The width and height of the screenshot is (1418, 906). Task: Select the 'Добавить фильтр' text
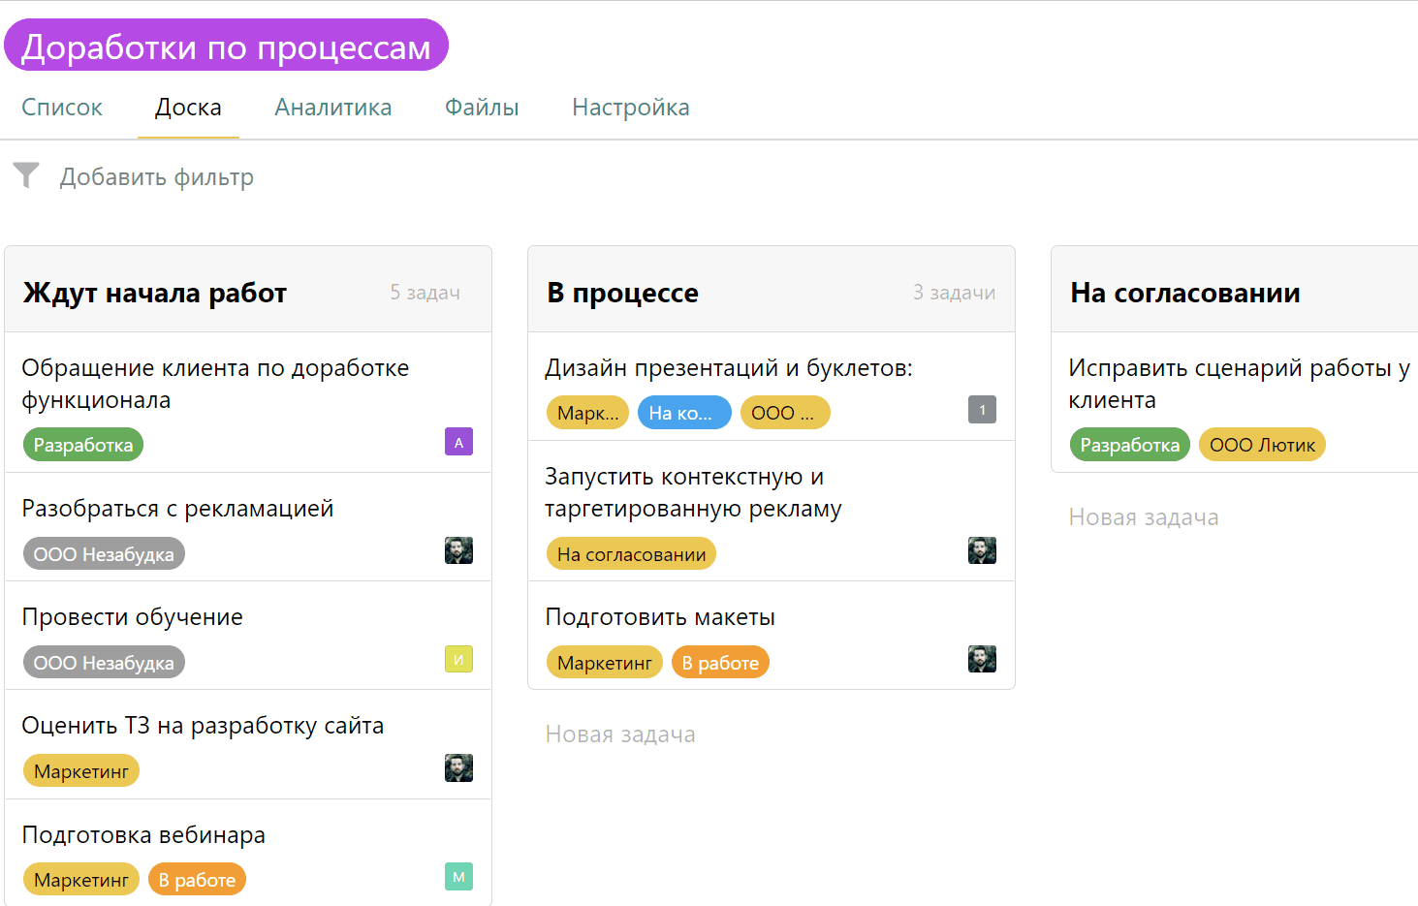(x=156, y=176)
